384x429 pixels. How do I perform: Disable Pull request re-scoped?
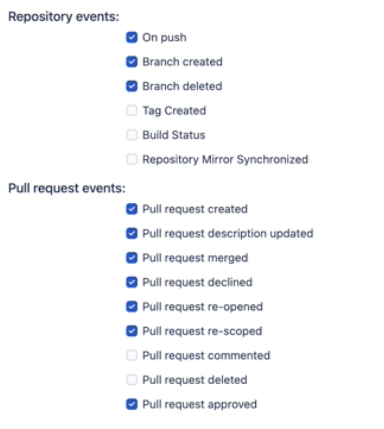[x=131, y=331]
